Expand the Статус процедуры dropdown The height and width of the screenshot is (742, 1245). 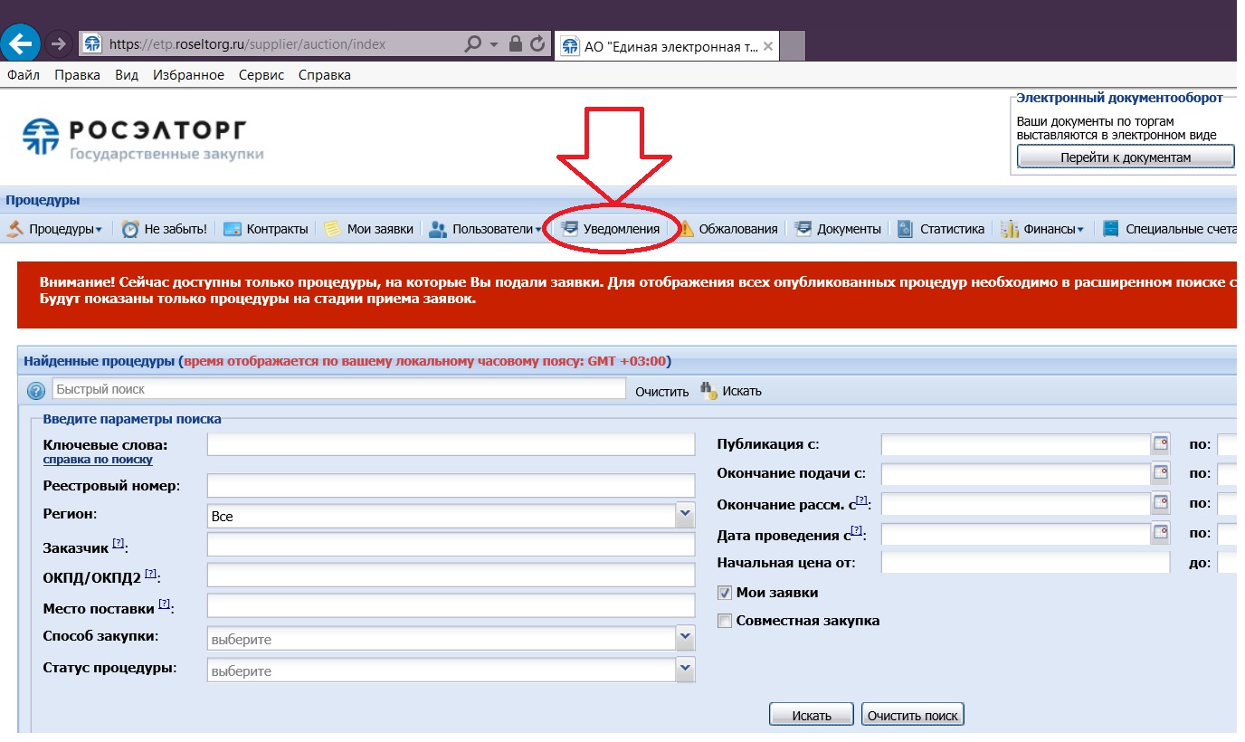tap(685, 671)
